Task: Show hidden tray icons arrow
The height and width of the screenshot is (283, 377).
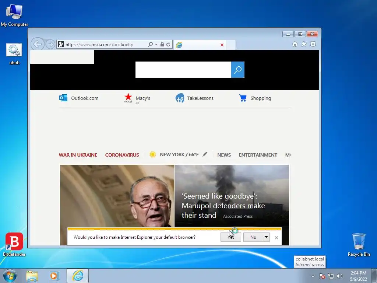Action: click(313, 276)
